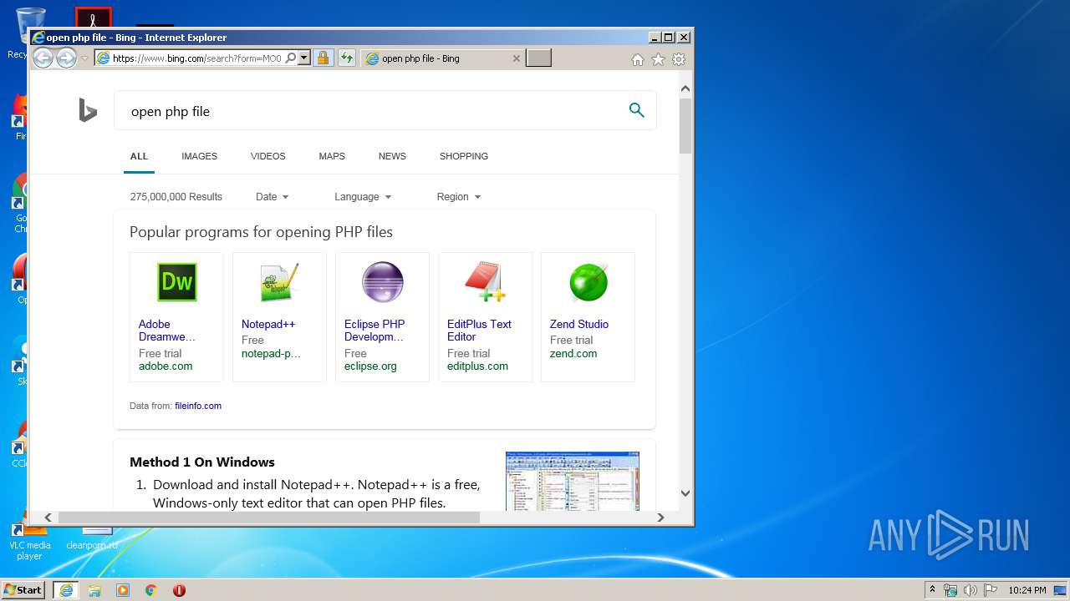Click 'Popular programs for opening PHP files' heading
The height and width of the screenshot is (601, 1070).
point(261,232)
